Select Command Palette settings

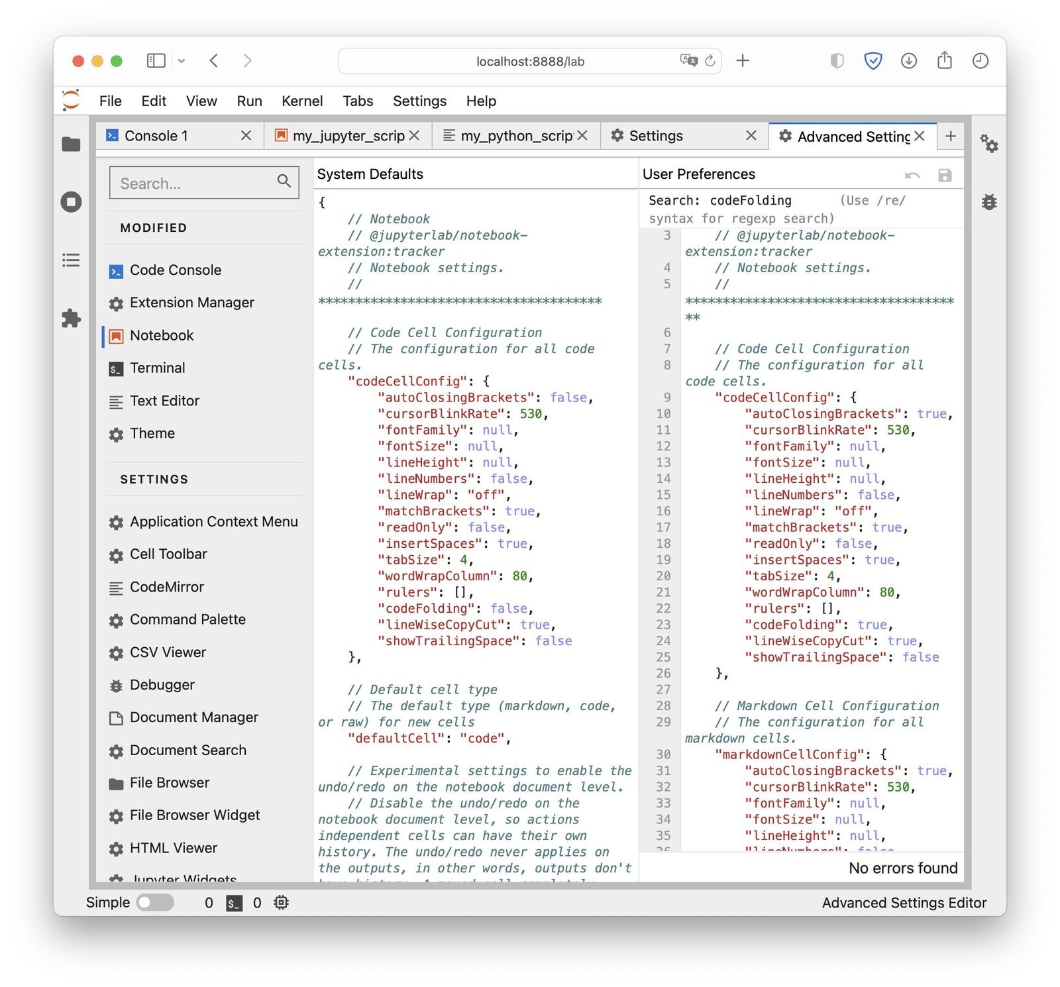click(187, 620)
